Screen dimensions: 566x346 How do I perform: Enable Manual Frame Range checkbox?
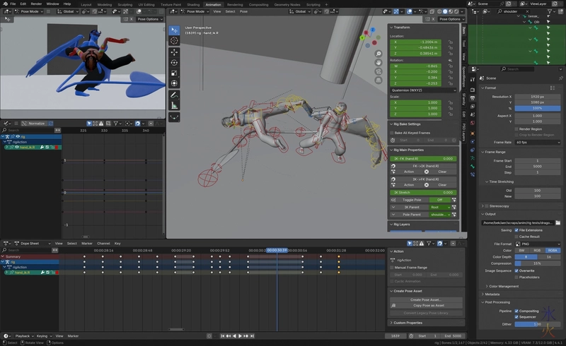[x=393, y=268]
